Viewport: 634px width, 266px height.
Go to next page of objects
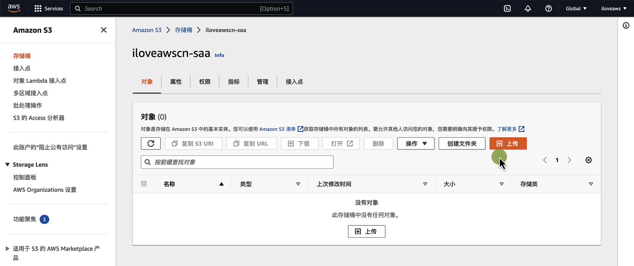569,160
